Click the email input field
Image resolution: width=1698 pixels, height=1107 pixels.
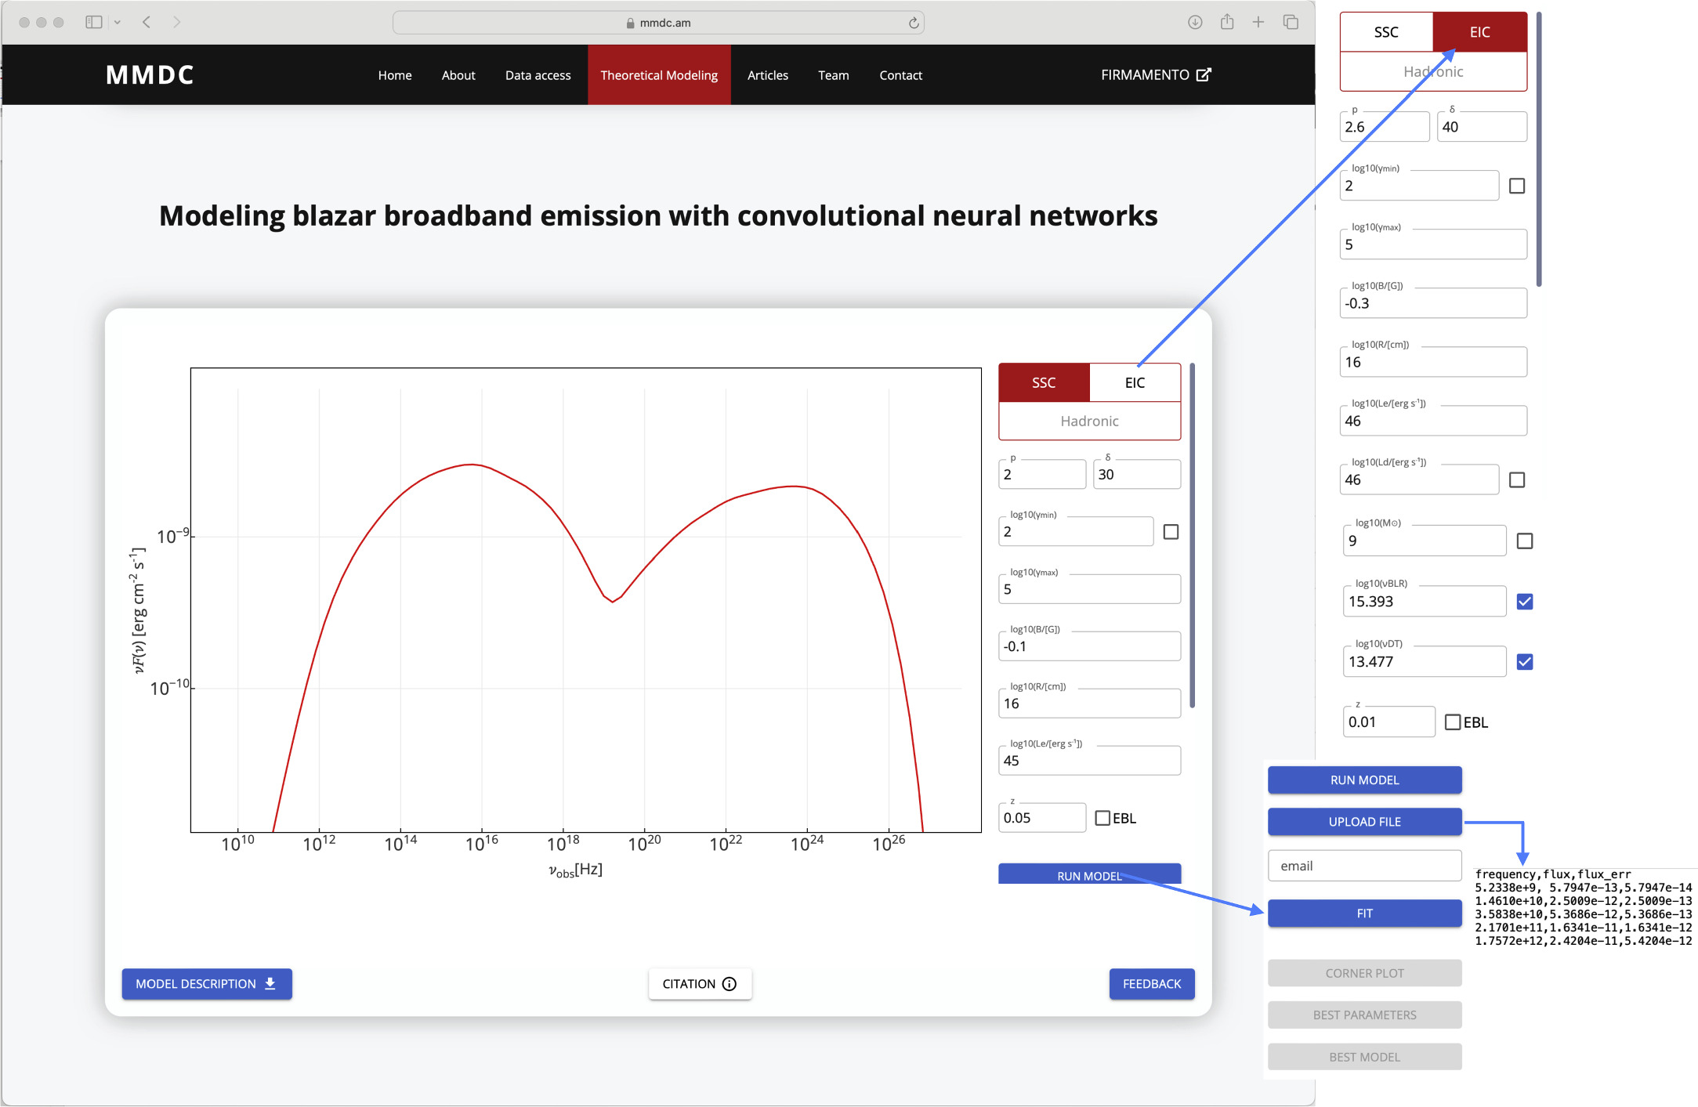pyautogui.click(x=1364, y=866)
